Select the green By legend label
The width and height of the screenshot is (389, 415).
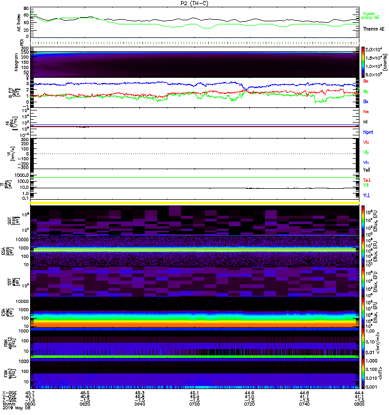[366, 92]
